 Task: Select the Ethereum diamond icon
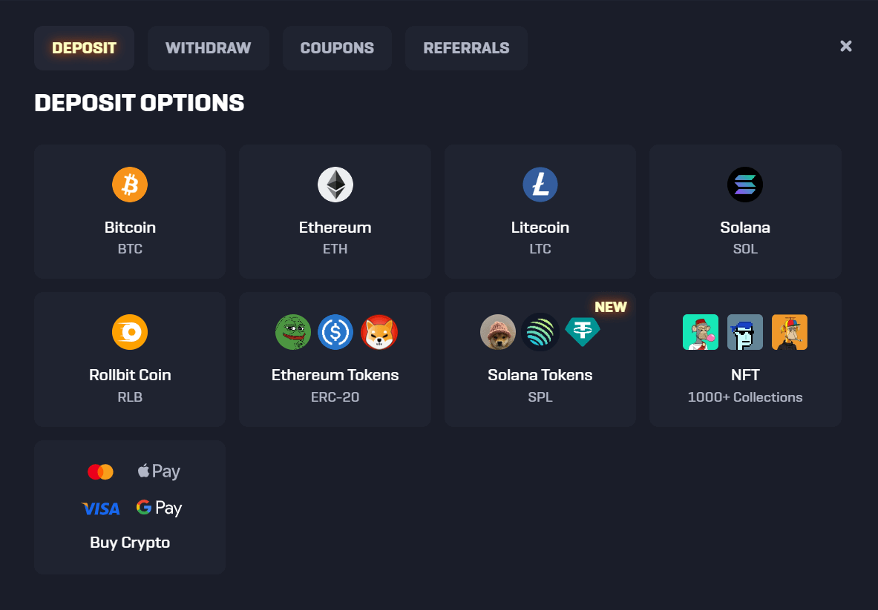coord(335,185)
